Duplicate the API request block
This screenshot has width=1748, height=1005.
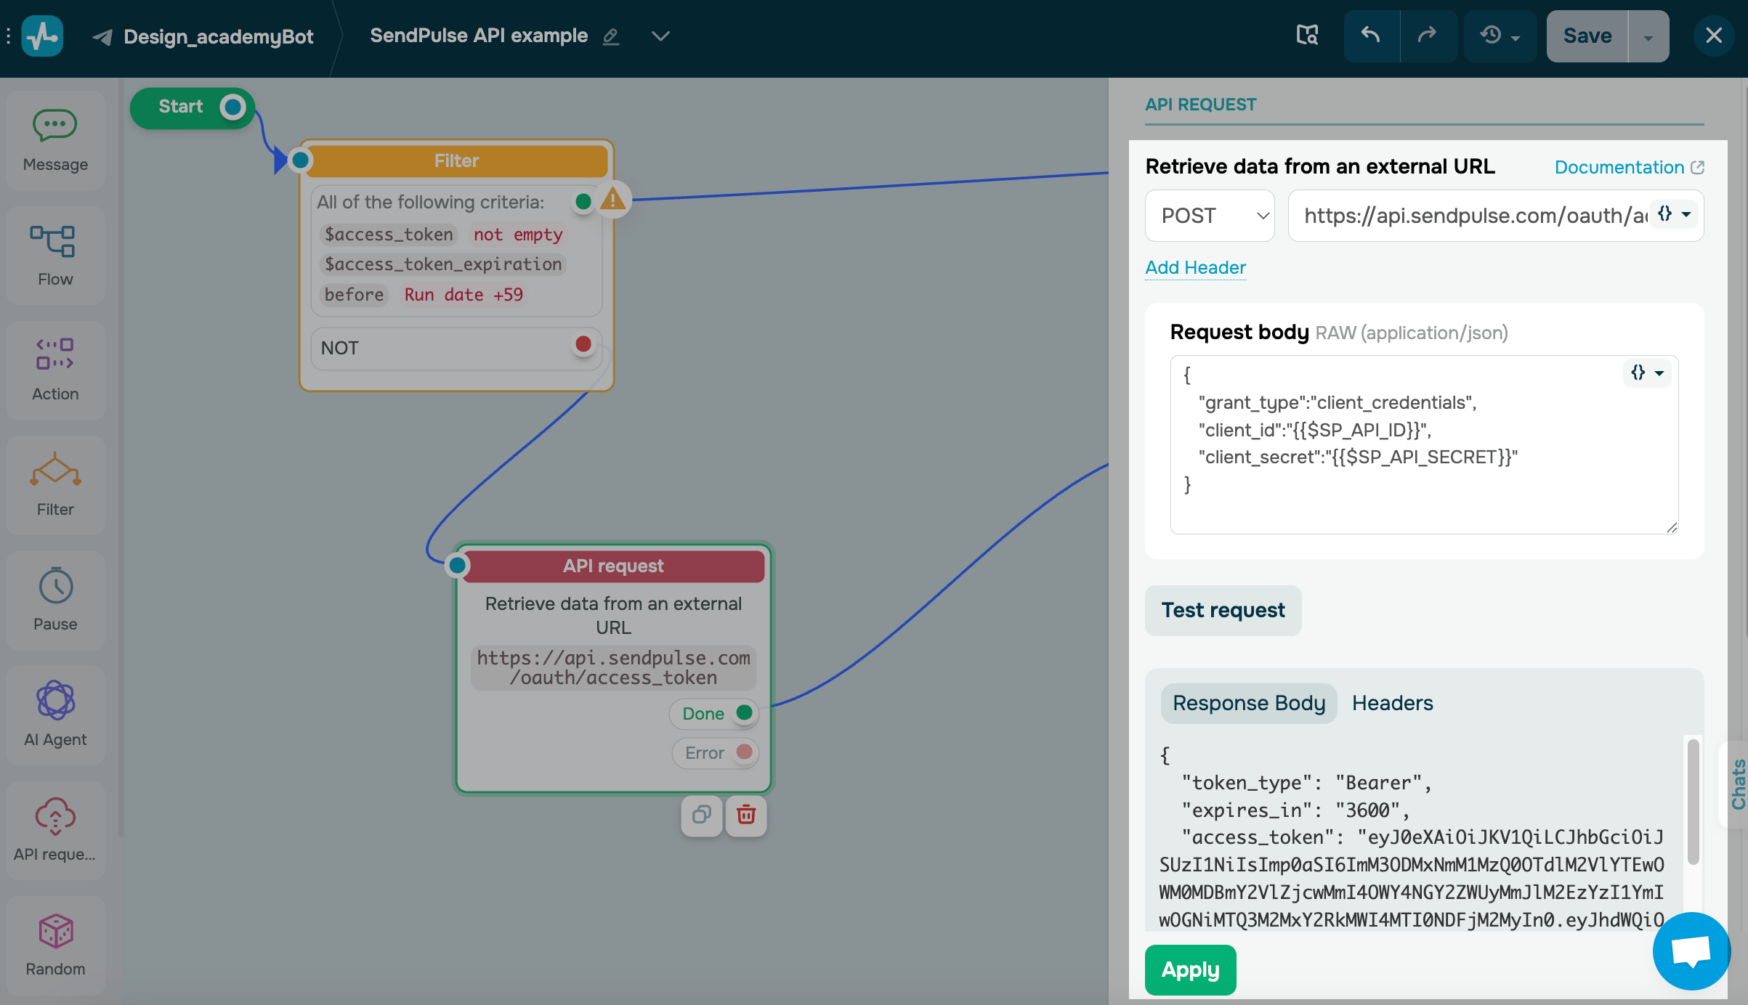point(702,815)
